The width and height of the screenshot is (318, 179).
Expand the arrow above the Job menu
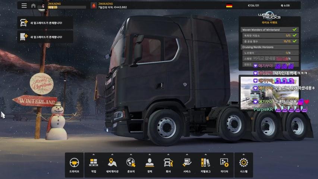pos(93,154)
